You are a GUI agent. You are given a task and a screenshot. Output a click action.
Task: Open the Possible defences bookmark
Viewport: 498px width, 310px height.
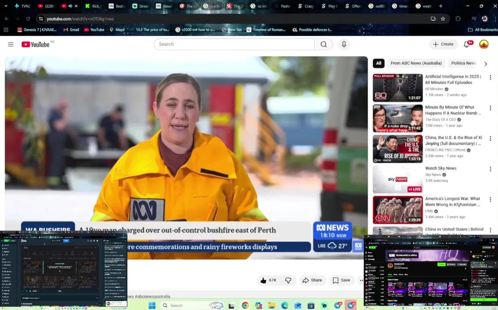tap(312, 30)
